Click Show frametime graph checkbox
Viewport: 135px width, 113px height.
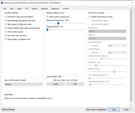[89, 24]
